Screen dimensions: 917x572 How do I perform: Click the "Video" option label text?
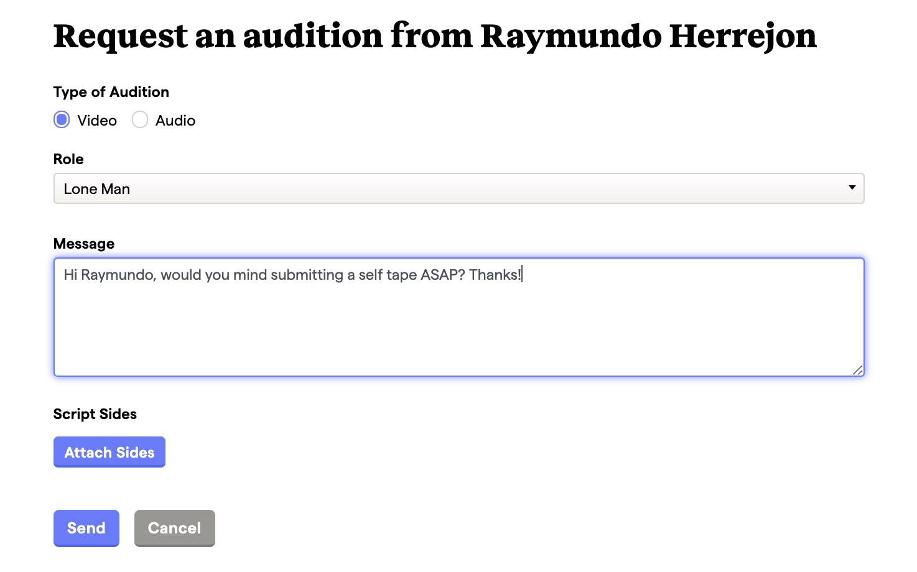pos(97,121)
